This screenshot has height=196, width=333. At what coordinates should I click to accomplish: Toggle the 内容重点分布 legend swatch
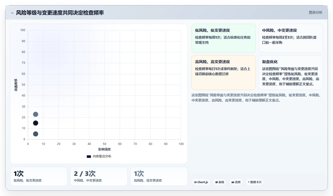pos(89,156)
